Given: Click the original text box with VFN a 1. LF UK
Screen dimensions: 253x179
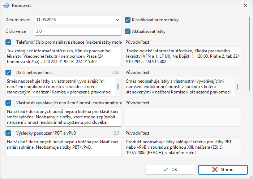Looking at the screenshot, I should [x=183, y=56].
